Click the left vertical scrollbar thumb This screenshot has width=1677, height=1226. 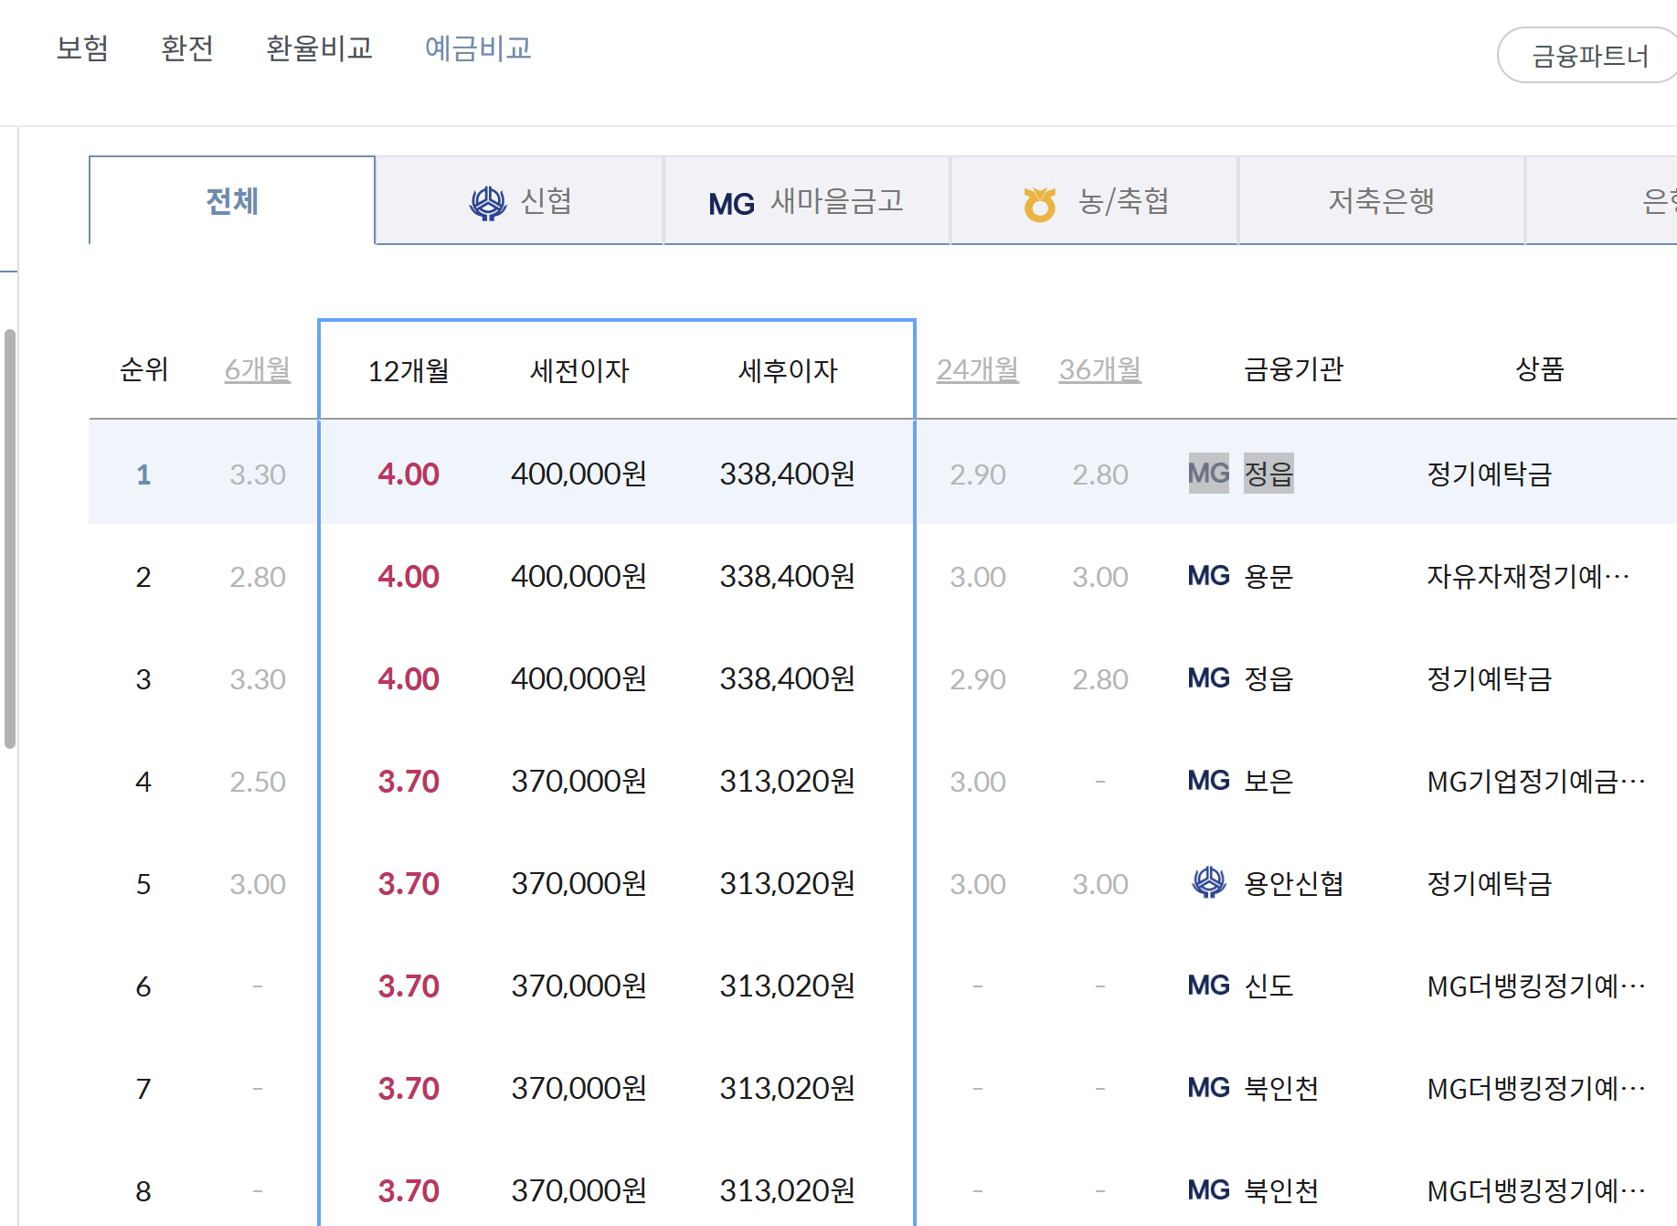(10, 539)
